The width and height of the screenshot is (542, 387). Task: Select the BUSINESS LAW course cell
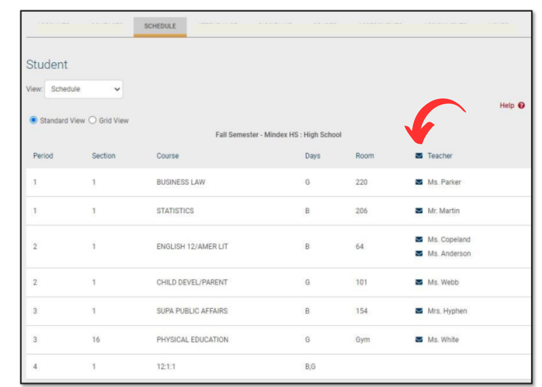(x=181, y=182)
